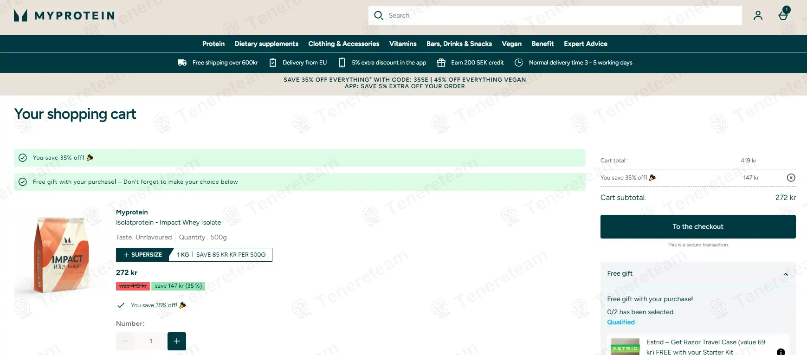This screenshot has height=355, width=807.
Task: Click the 'save 147 kr (35 %)' green badge
Action: point(178,286)
